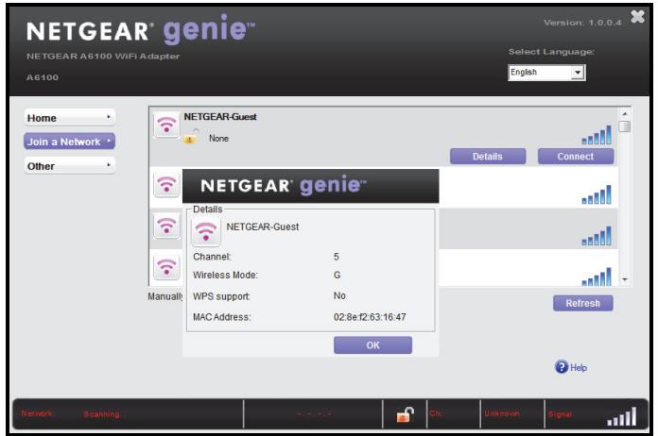Click signal bars in NETGEAR-Guest list row

597,135
